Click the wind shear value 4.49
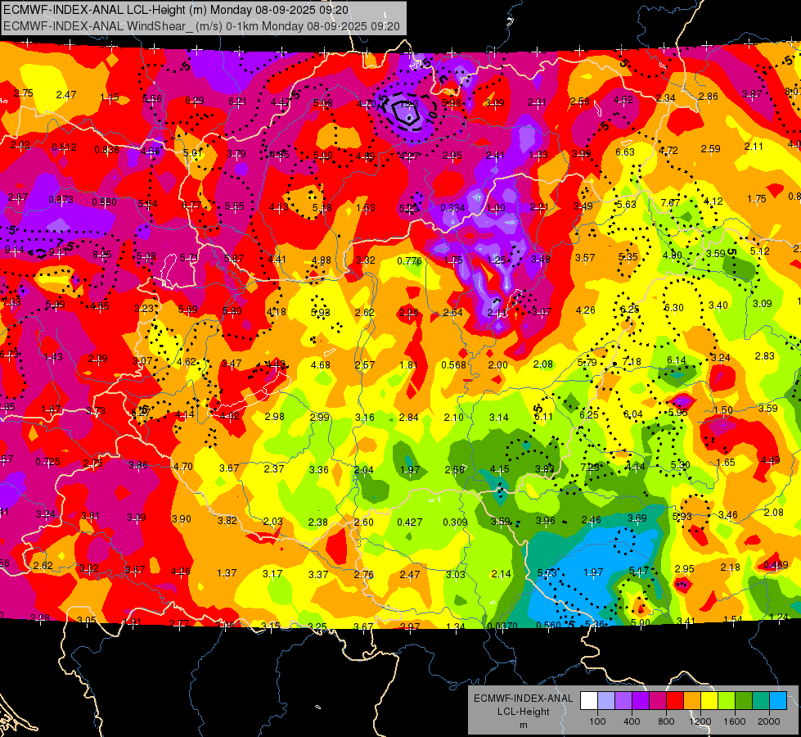 tap(771, 459)
